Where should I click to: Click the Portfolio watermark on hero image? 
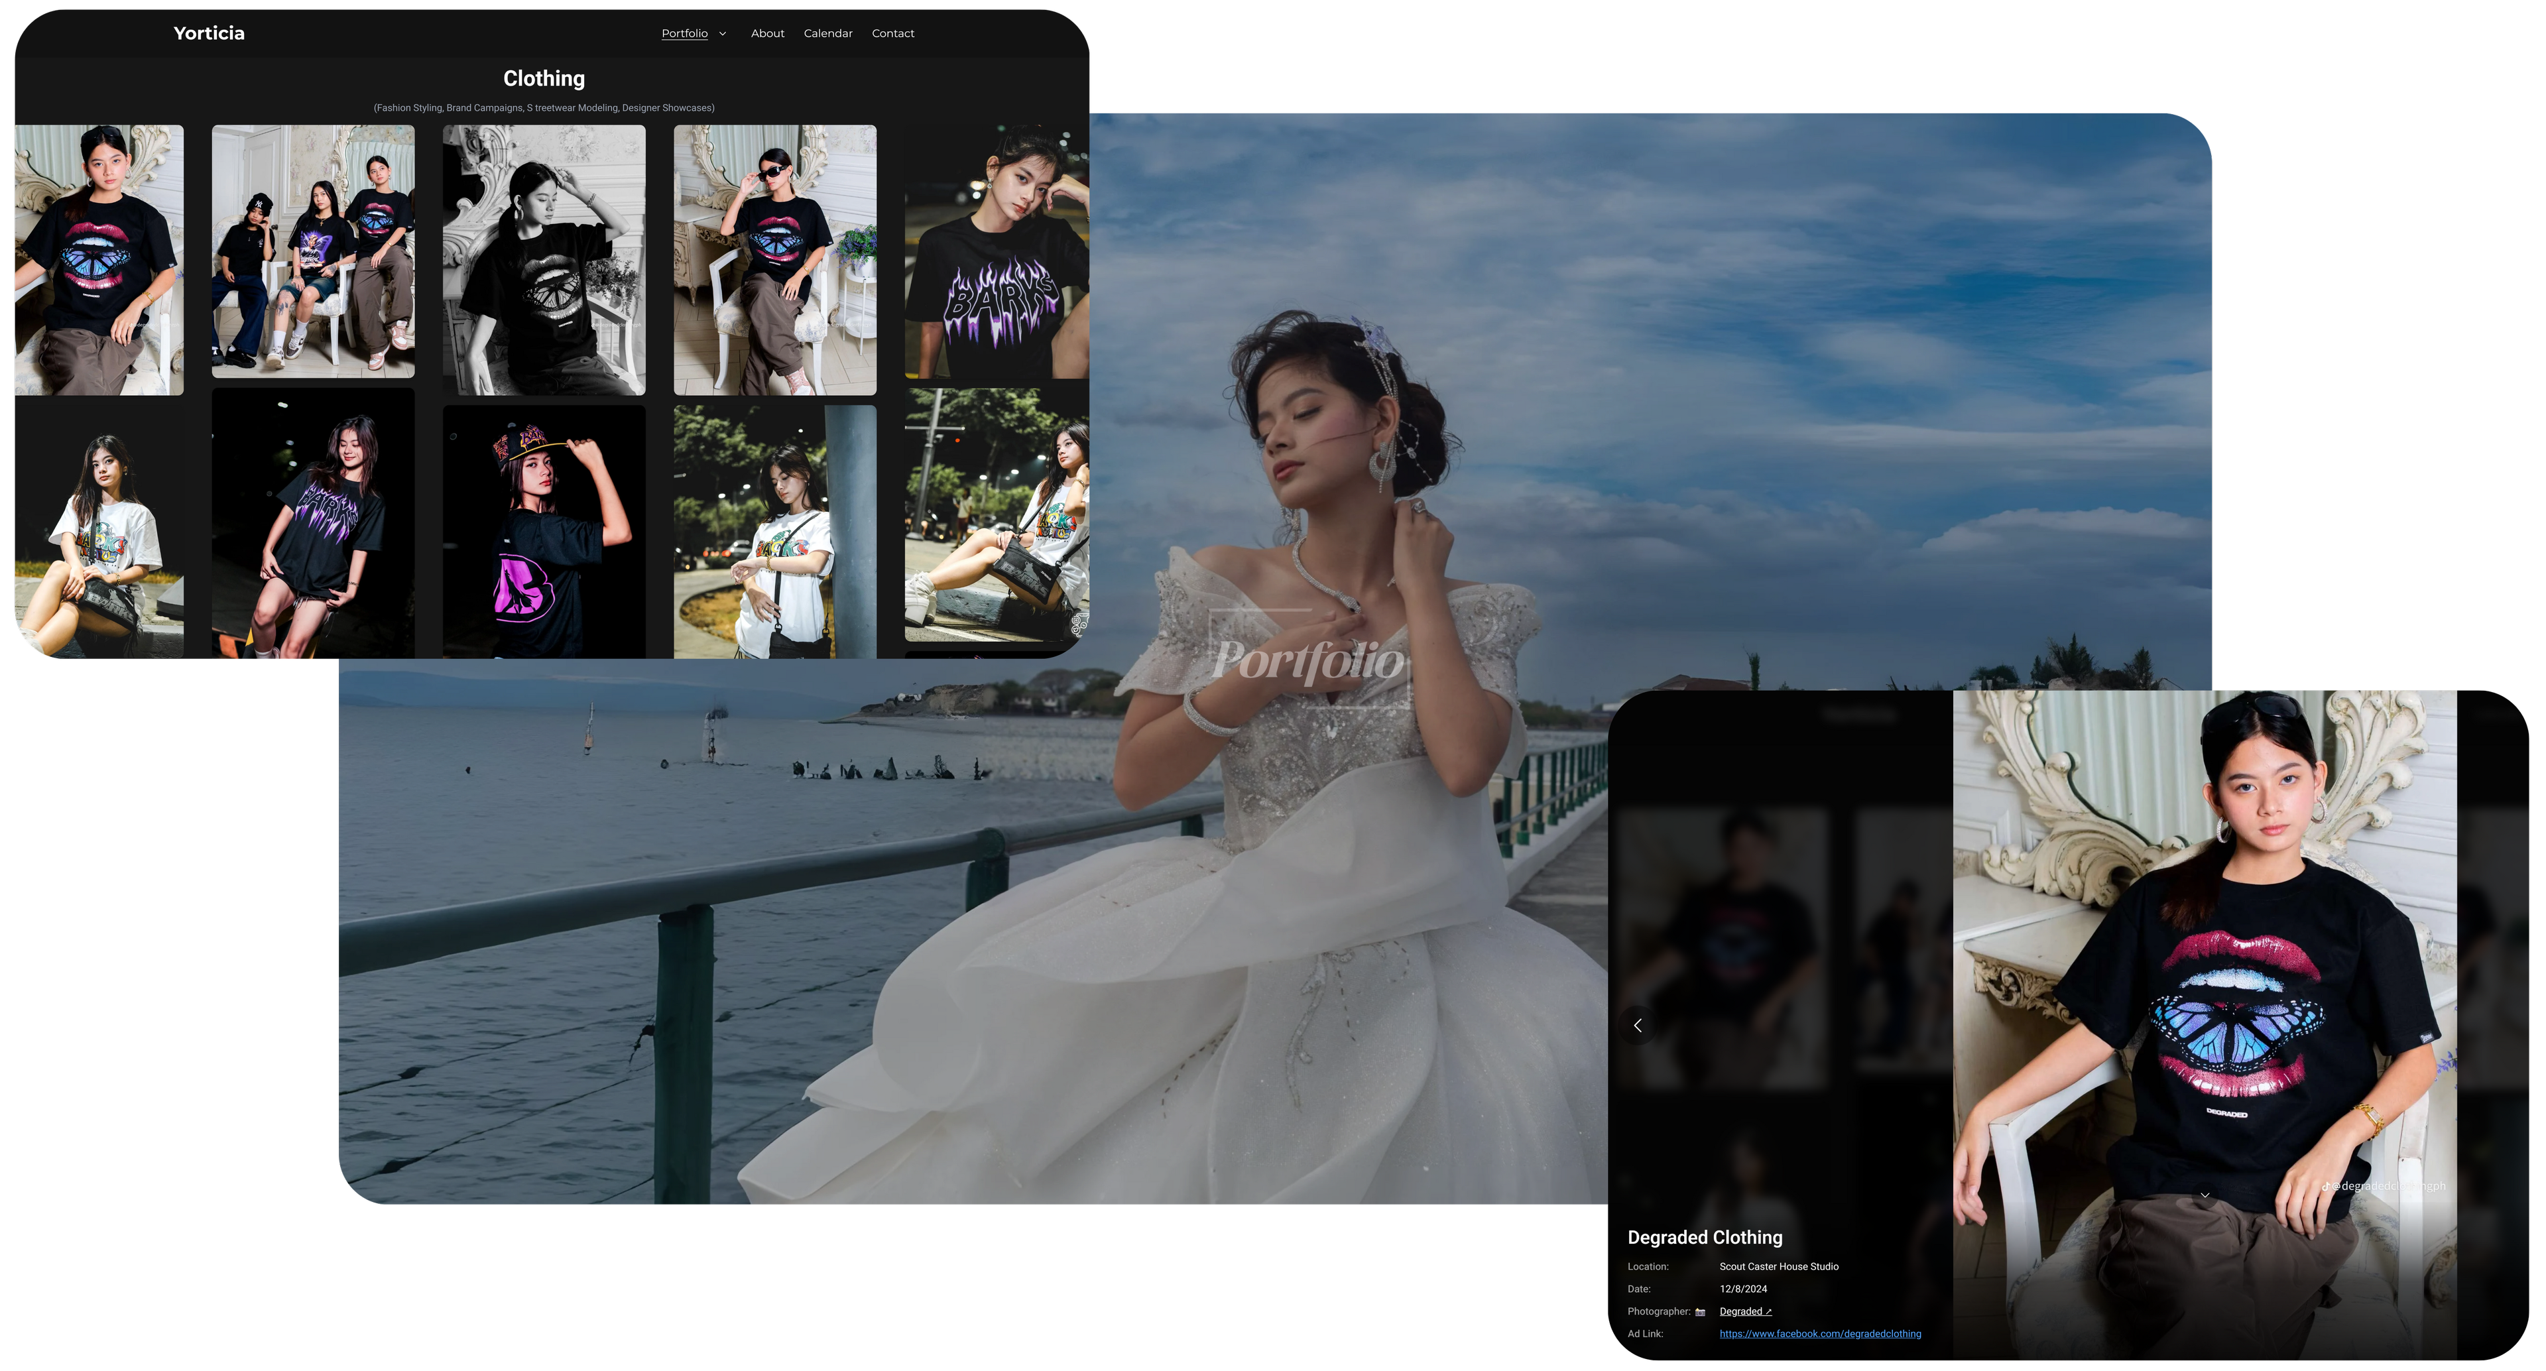click(x=1307, y=660)
